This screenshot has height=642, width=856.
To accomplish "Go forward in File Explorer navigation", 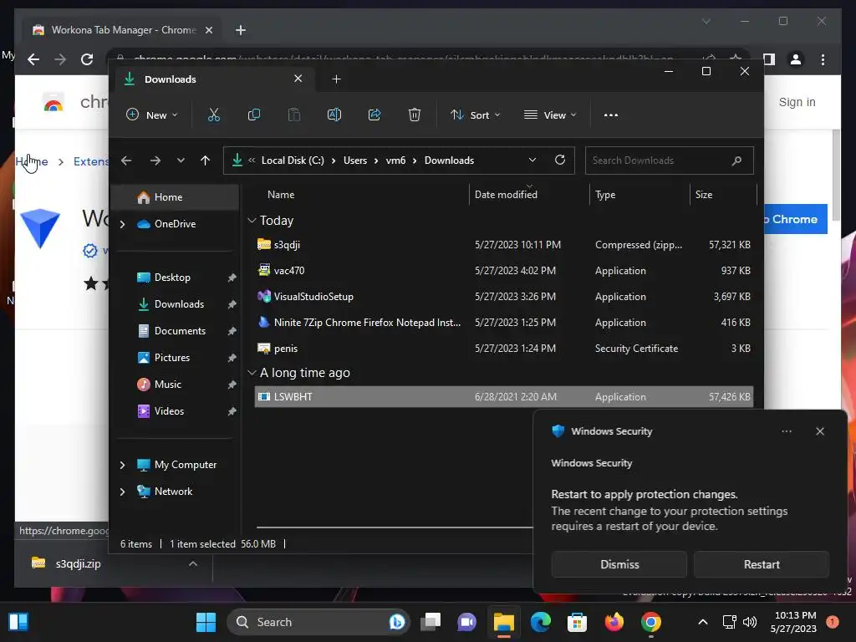I will [155, 160].
